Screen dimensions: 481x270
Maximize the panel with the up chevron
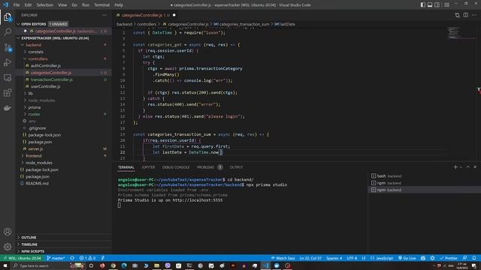tap(468, 166)
